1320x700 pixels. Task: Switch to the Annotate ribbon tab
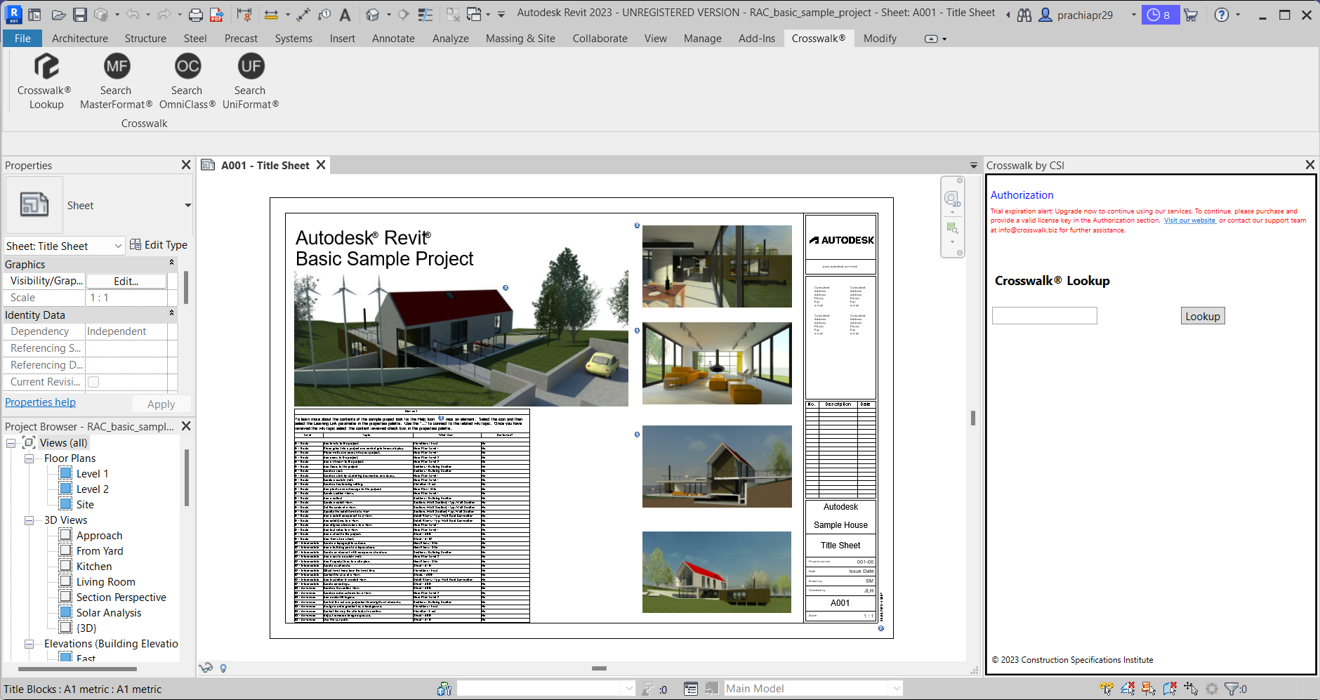pyautogui.click(x=392, y=39)
